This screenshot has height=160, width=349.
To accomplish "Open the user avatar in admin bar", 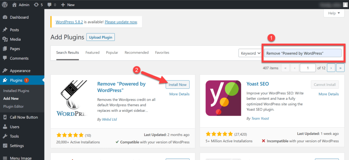I will coord(345,4).
